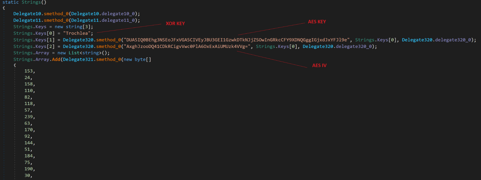
Task: Click the red AES IV annotation label
Action: coord(319,66)
